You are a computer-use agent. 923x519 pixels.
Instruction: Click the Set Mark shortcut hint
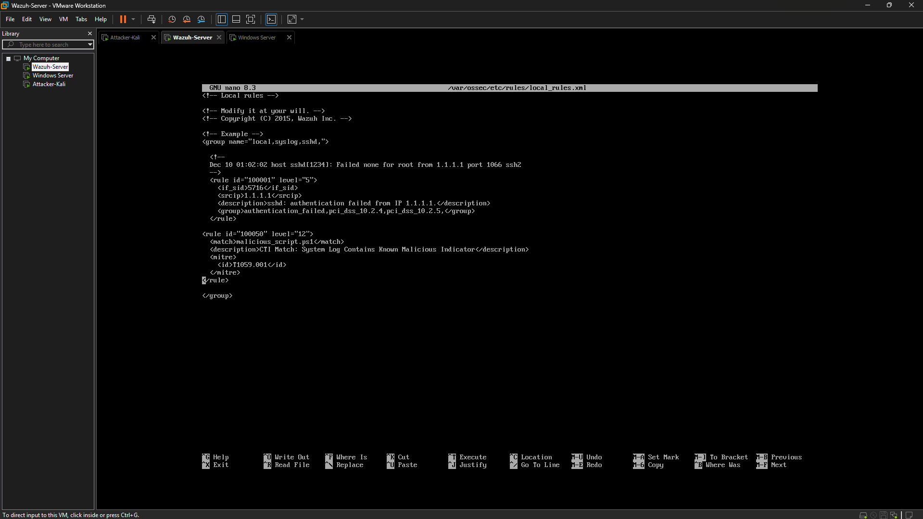point(656,457)
